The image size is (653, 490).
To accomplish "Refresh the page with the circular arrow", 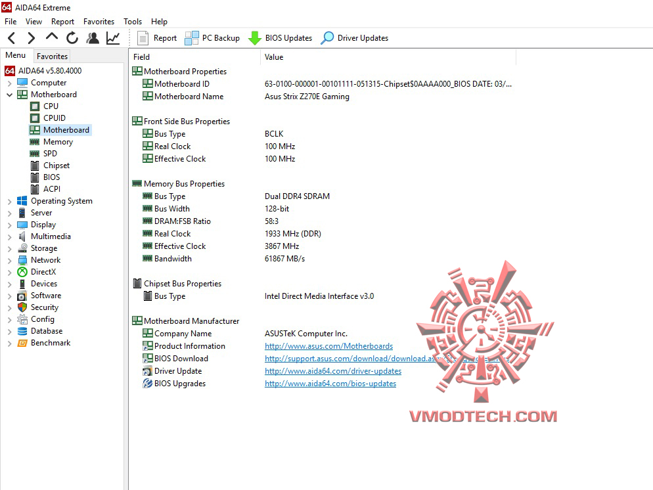I will click(72, 38).
